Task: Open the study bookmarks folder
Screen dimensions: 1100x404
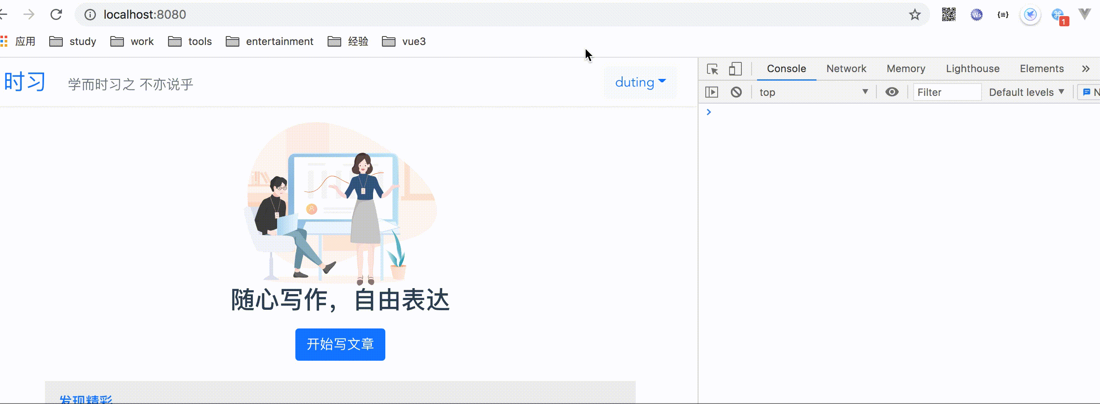Action: 73,42
